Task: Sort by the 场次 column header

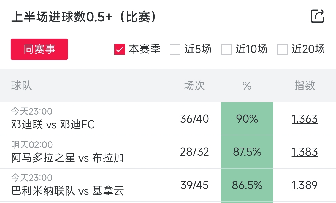Action: [x=194, y=86]
